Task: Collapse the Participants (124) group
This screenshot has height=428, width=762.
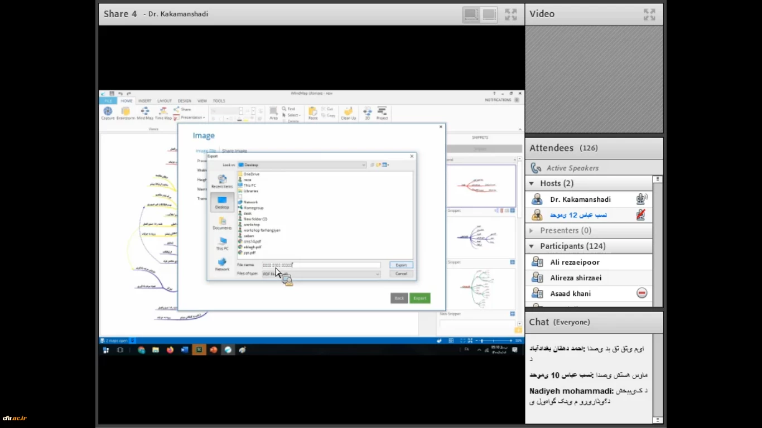Action: pyautogui.click(x=532, y=246)
